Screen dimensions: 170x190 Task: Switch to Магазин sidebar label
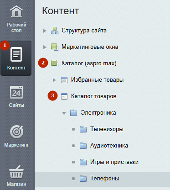(x=16, y=184)
